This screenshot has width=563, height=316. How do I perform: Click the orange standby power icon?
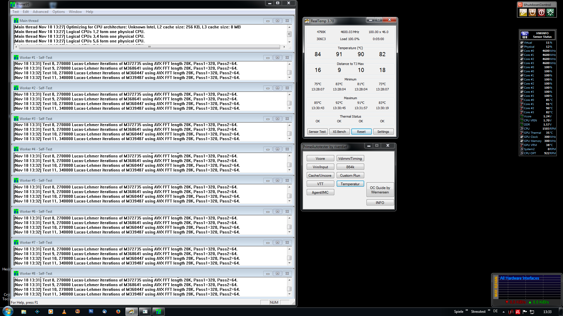click(x=532, y=13)
